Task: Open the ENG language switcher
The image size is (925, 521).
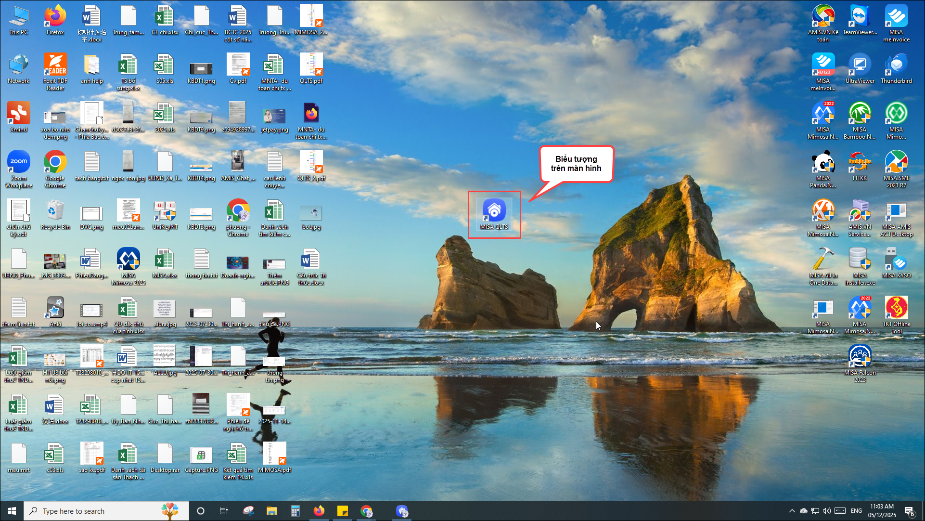Action: point(856,511)
